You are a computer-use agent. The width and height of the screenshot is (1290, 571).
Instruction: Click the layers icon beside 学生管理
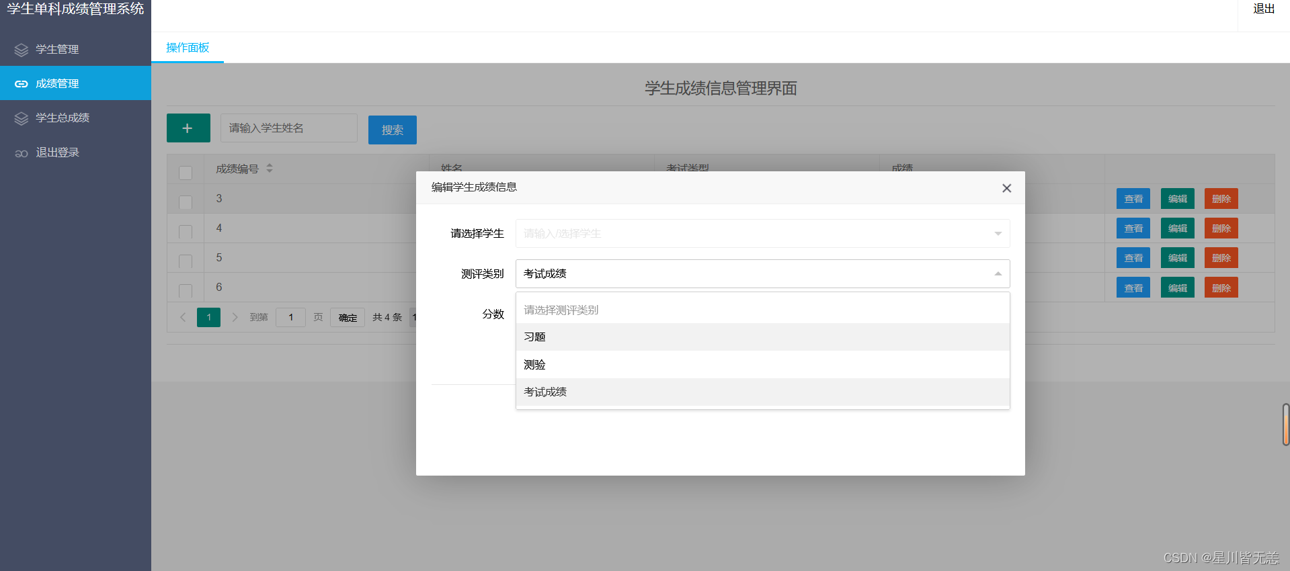coord(22,50)
